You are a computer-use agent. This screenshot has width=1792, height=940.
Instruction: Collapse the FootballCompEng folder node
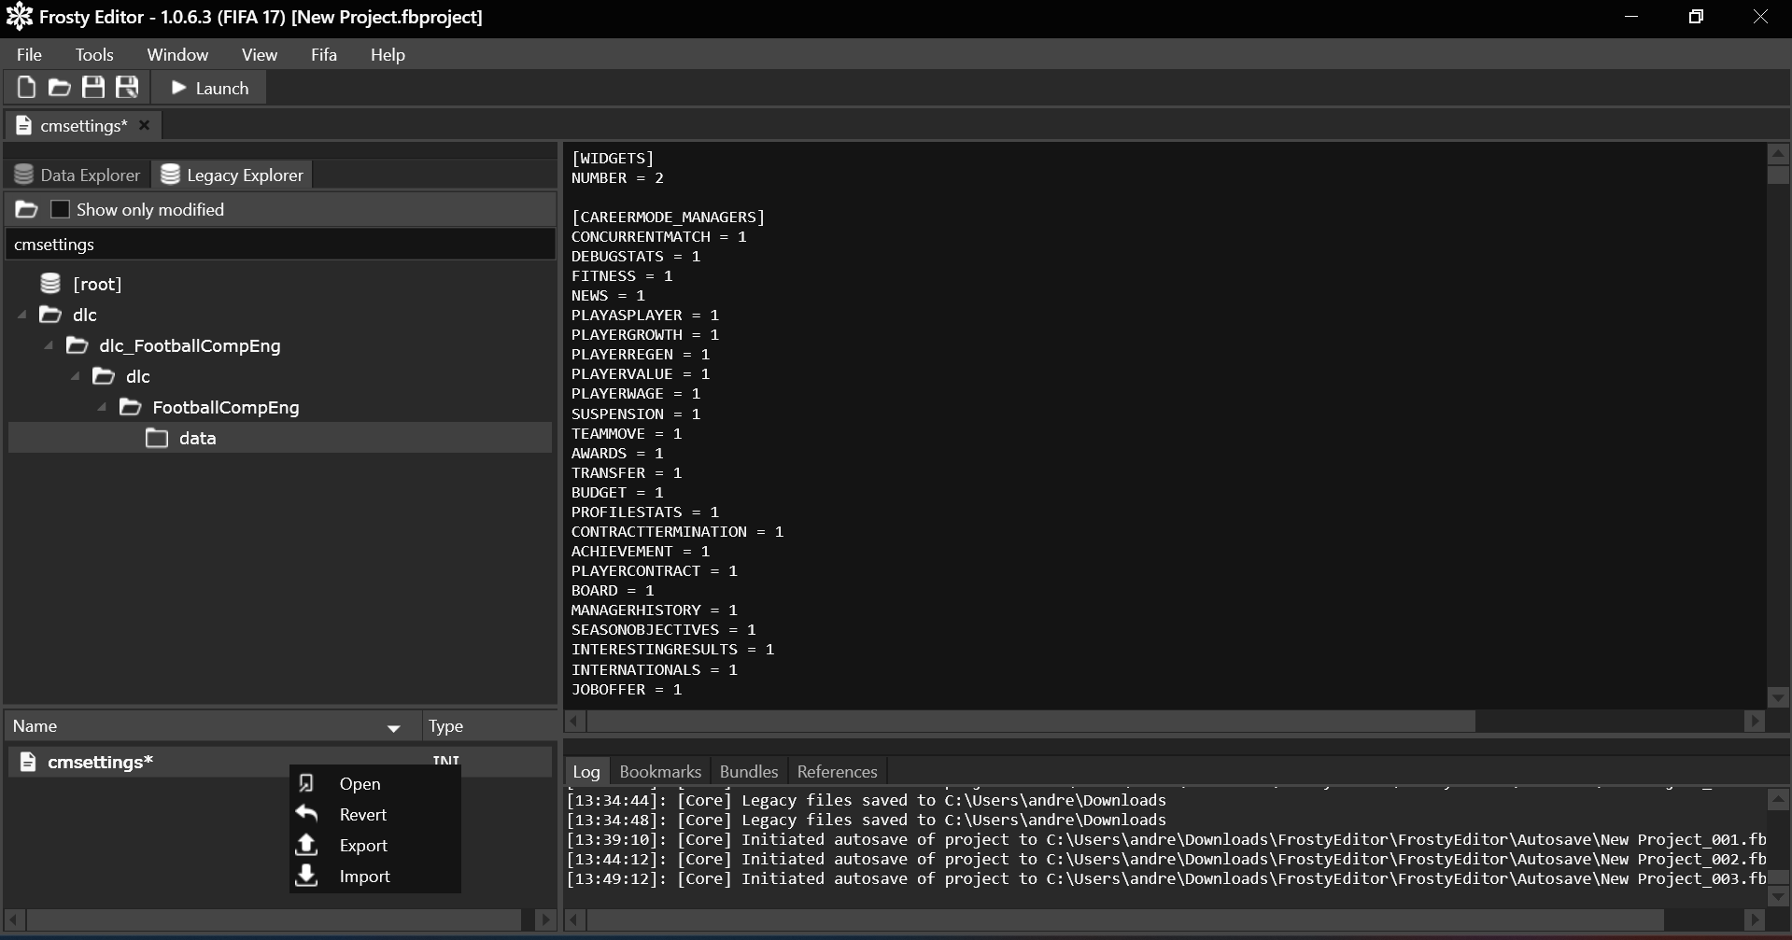click(x=102, y=408)
